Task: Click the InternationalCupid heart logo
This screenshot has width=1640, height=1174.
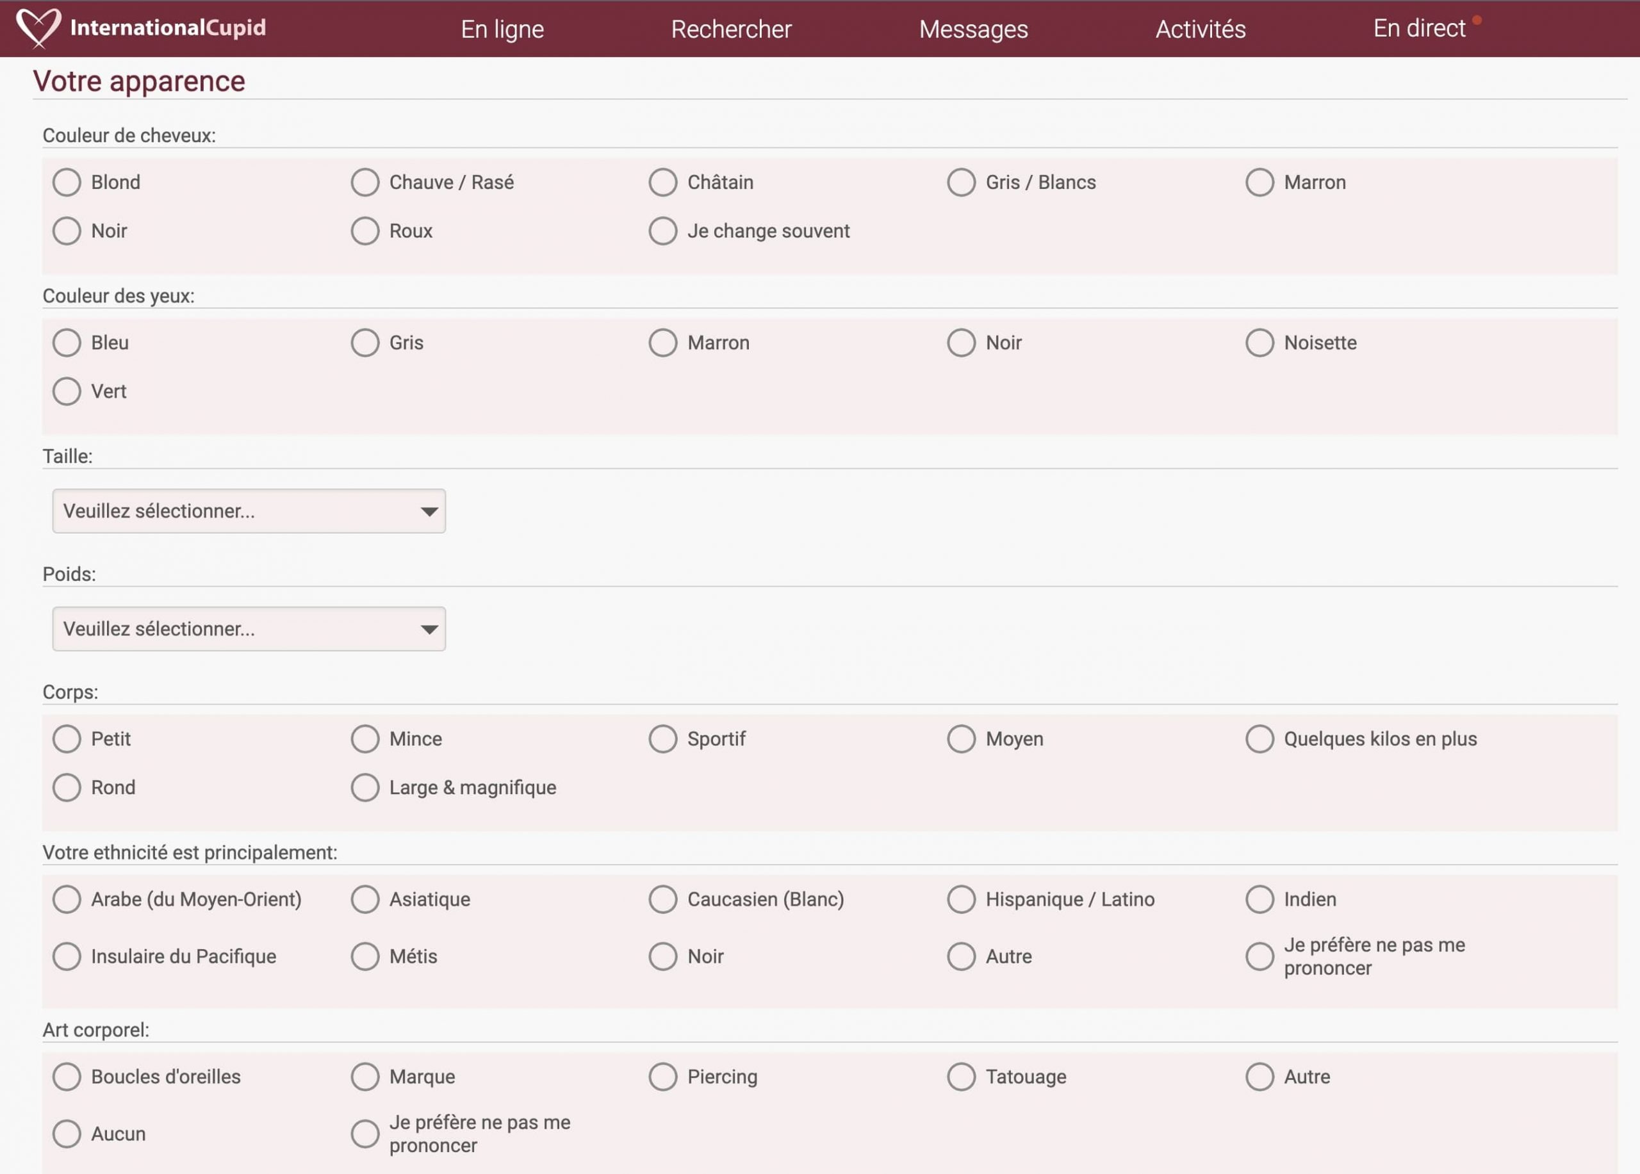Action: coord(39,28)
